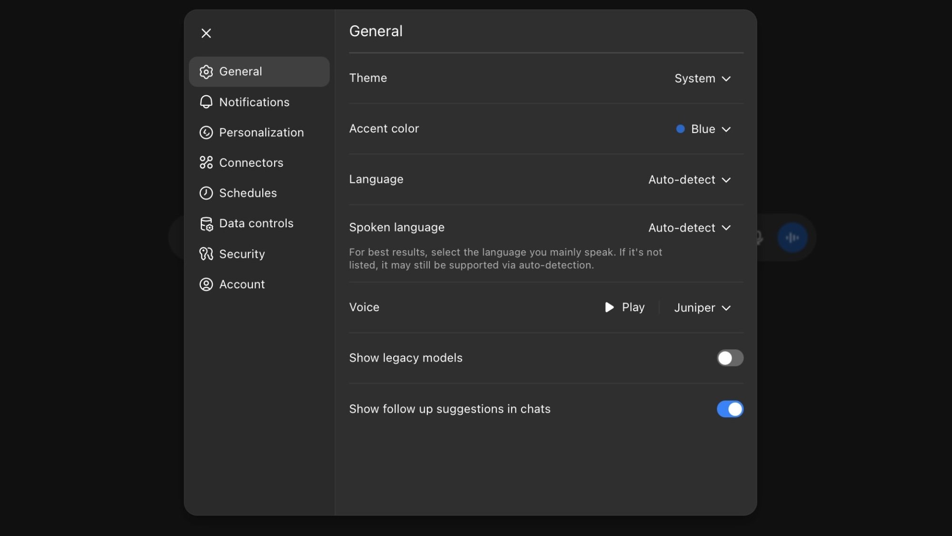Close the settings dialog with the X icon
The width and height of the screenshot is (952, 536).
tap(206, 33)
